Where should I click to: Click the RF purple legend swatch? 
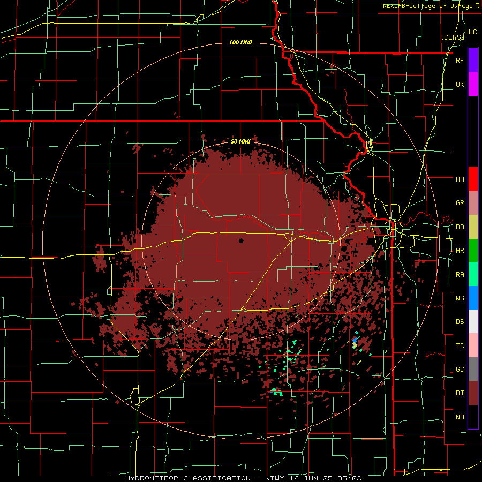[473, 60]
